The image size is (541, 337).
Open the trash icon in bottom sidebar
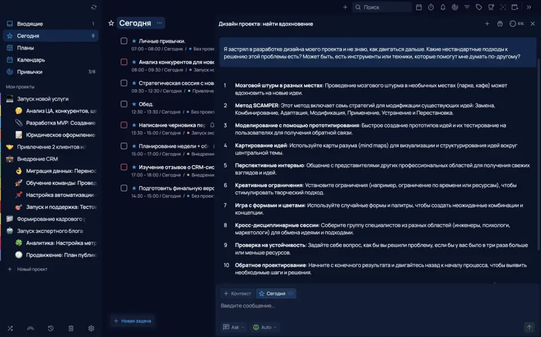point(71,328)
